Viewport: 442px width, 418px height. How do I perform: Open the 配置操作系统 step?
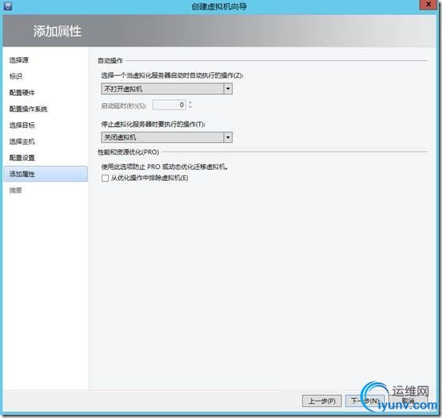click(29, 109)
